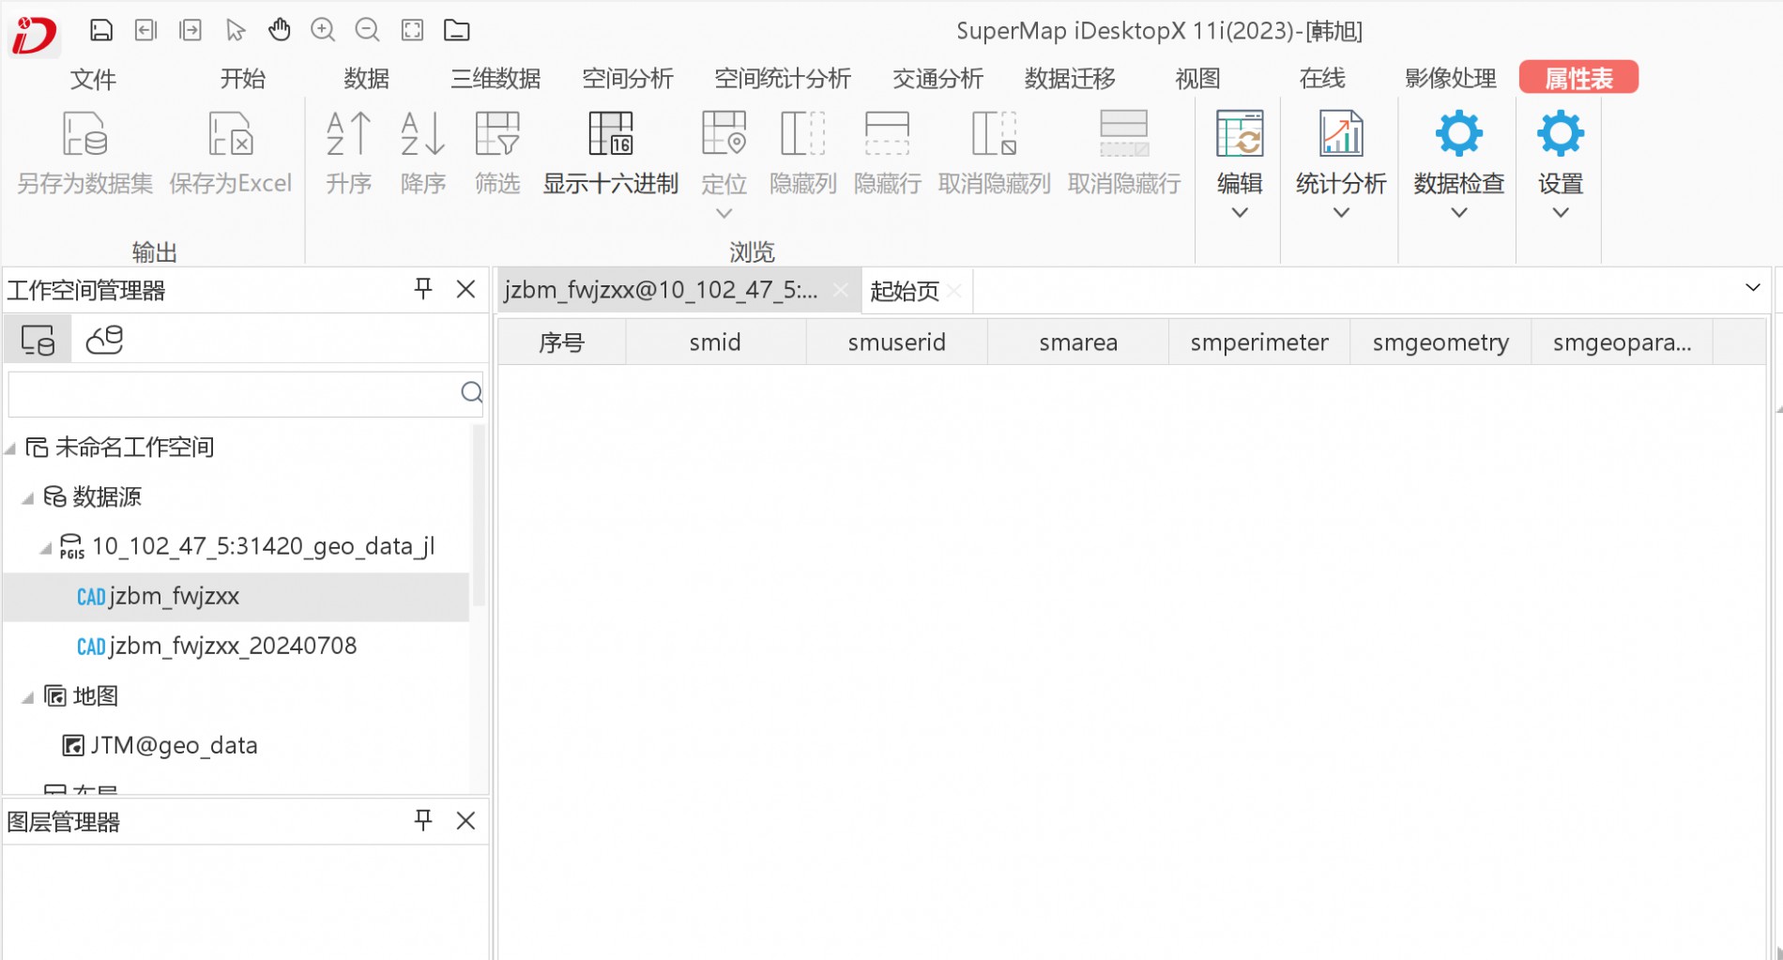Click the full extent view icon
Viewport: 1783px width, 960px height.
click(x=412, y=30)
